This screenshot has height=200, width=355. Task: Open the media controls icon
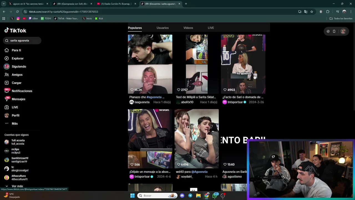[x=338, y=12]
